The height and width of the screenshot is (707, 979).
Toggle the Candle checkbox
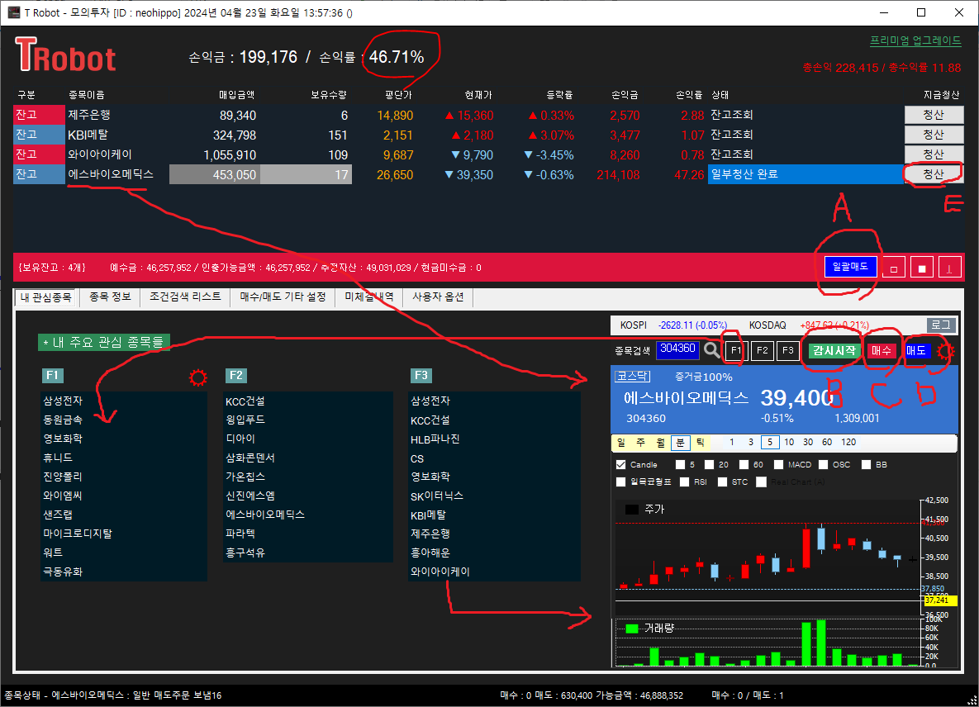[620, 465]
